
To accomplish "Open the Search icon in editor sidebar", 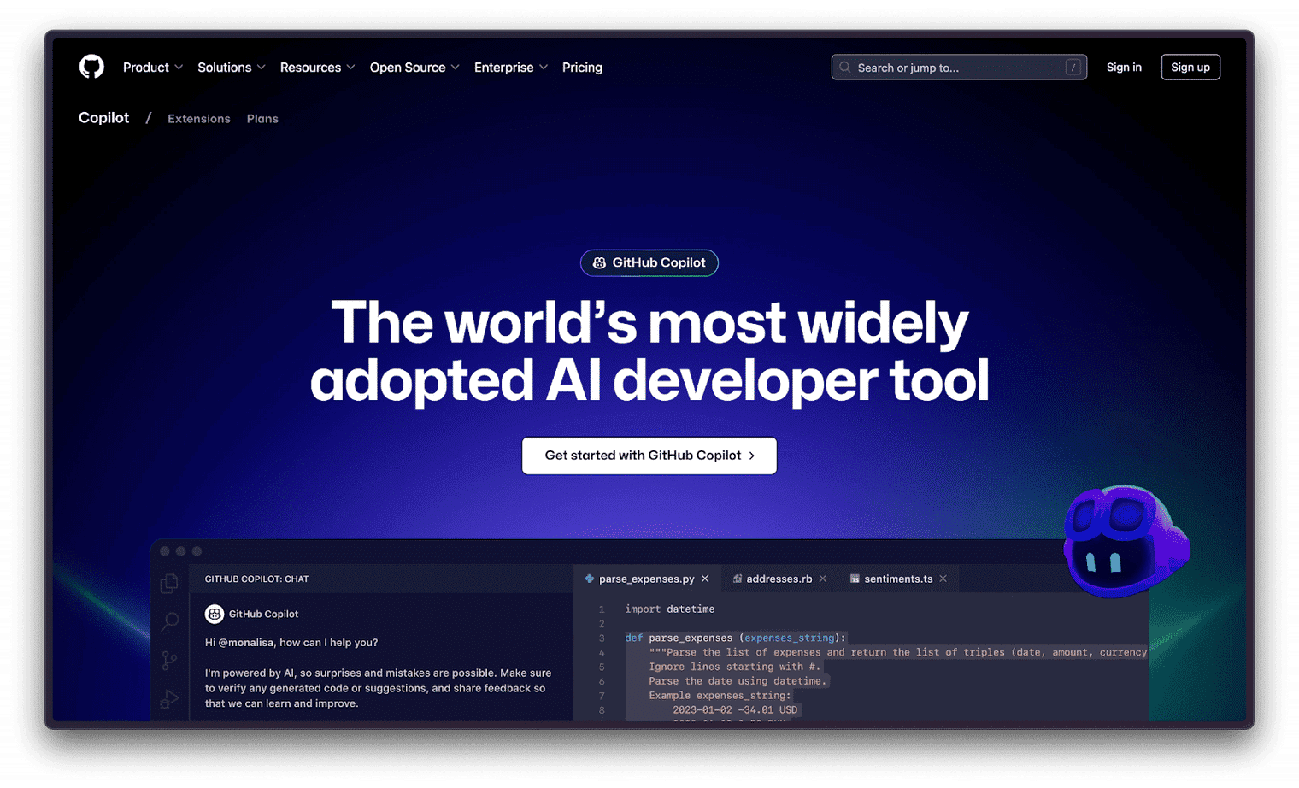I will (170, 621).
